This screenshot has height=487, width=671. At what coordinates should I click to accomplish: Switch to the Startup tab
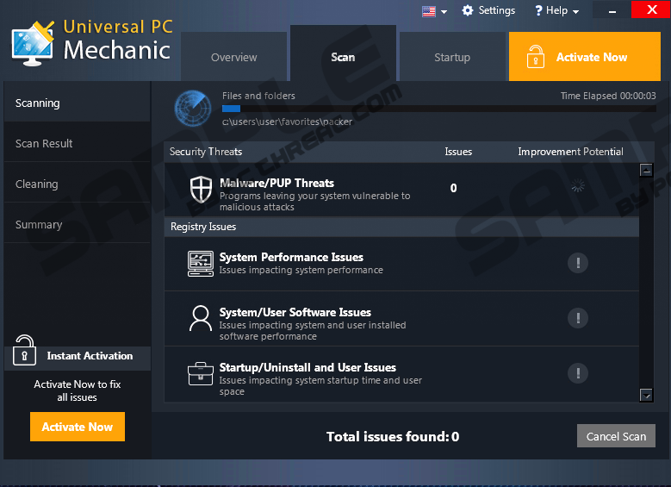click(452, 57)
